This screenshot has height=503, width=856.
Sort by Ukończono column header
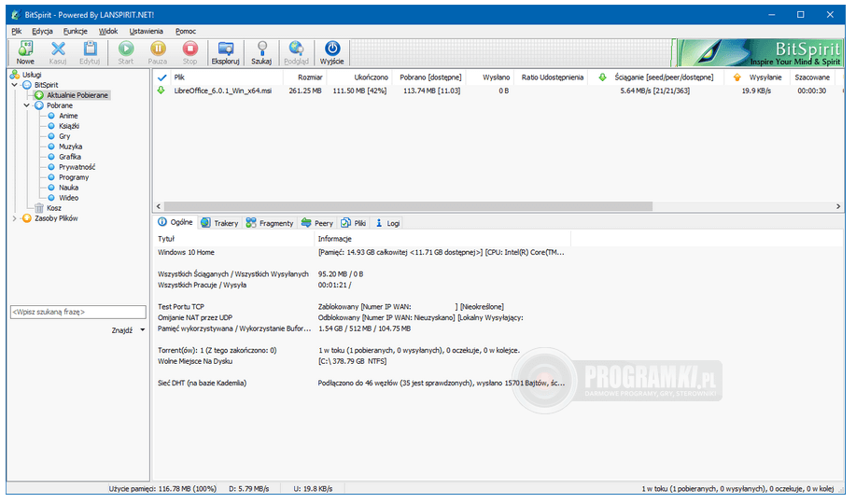pyautogui.click(x=359, y=77)
